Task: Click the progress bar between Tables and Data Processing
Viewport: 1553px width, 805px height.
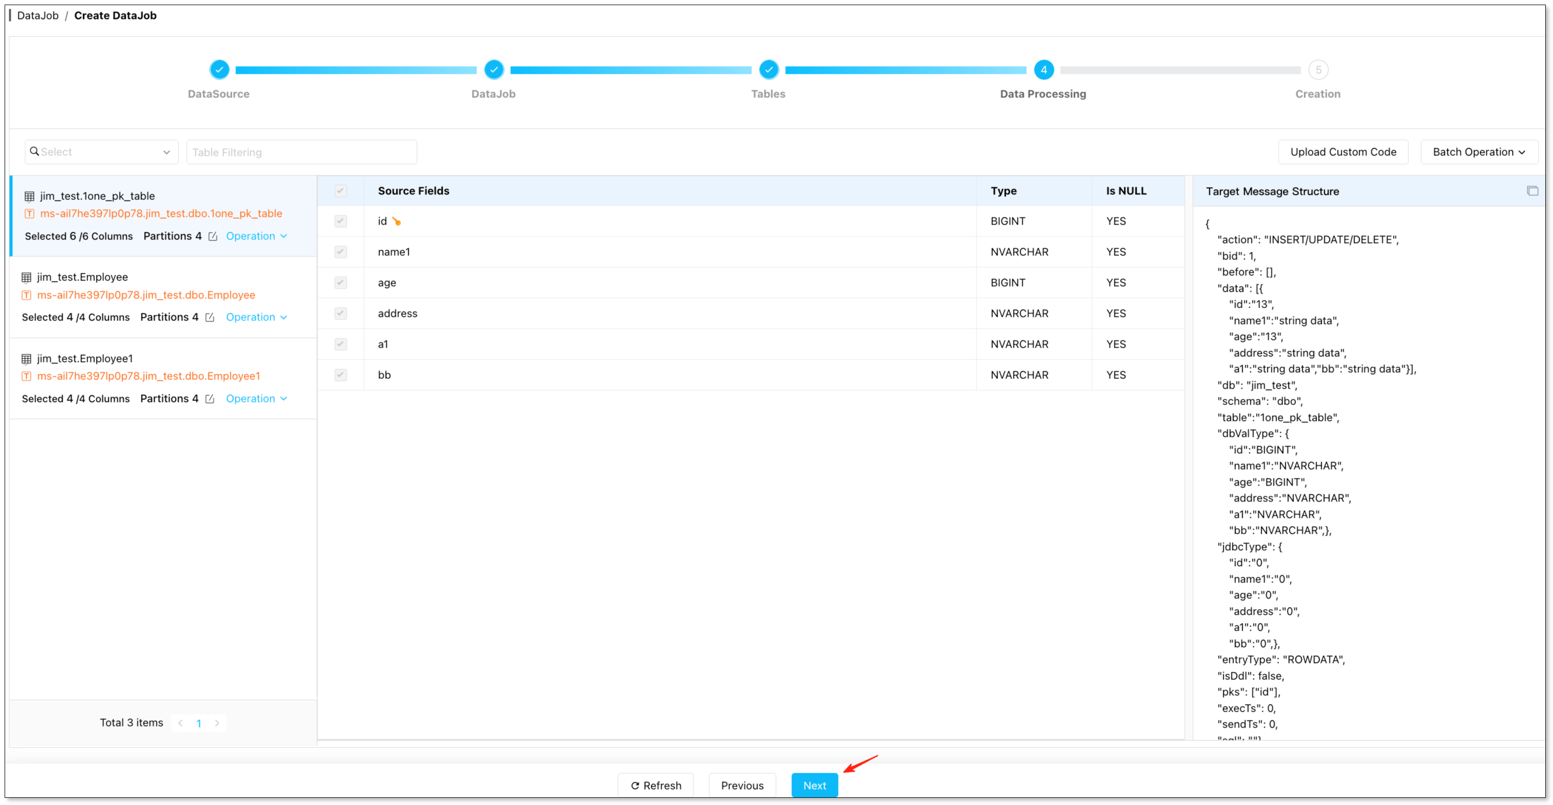Action: (x=906, y=70)
